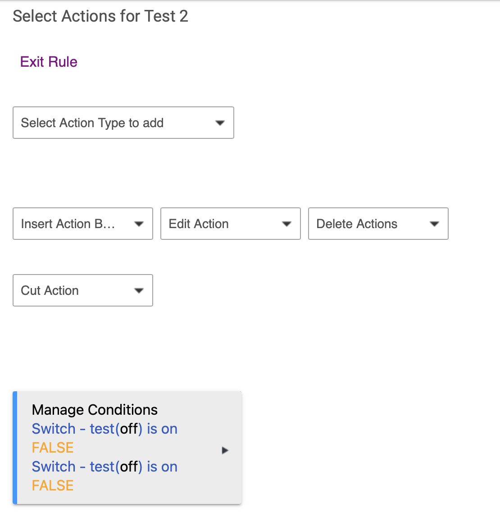The image size is (500, 513).
Task: Select the first Switch - test(off) is on condition
Action: tap(105, 429)
